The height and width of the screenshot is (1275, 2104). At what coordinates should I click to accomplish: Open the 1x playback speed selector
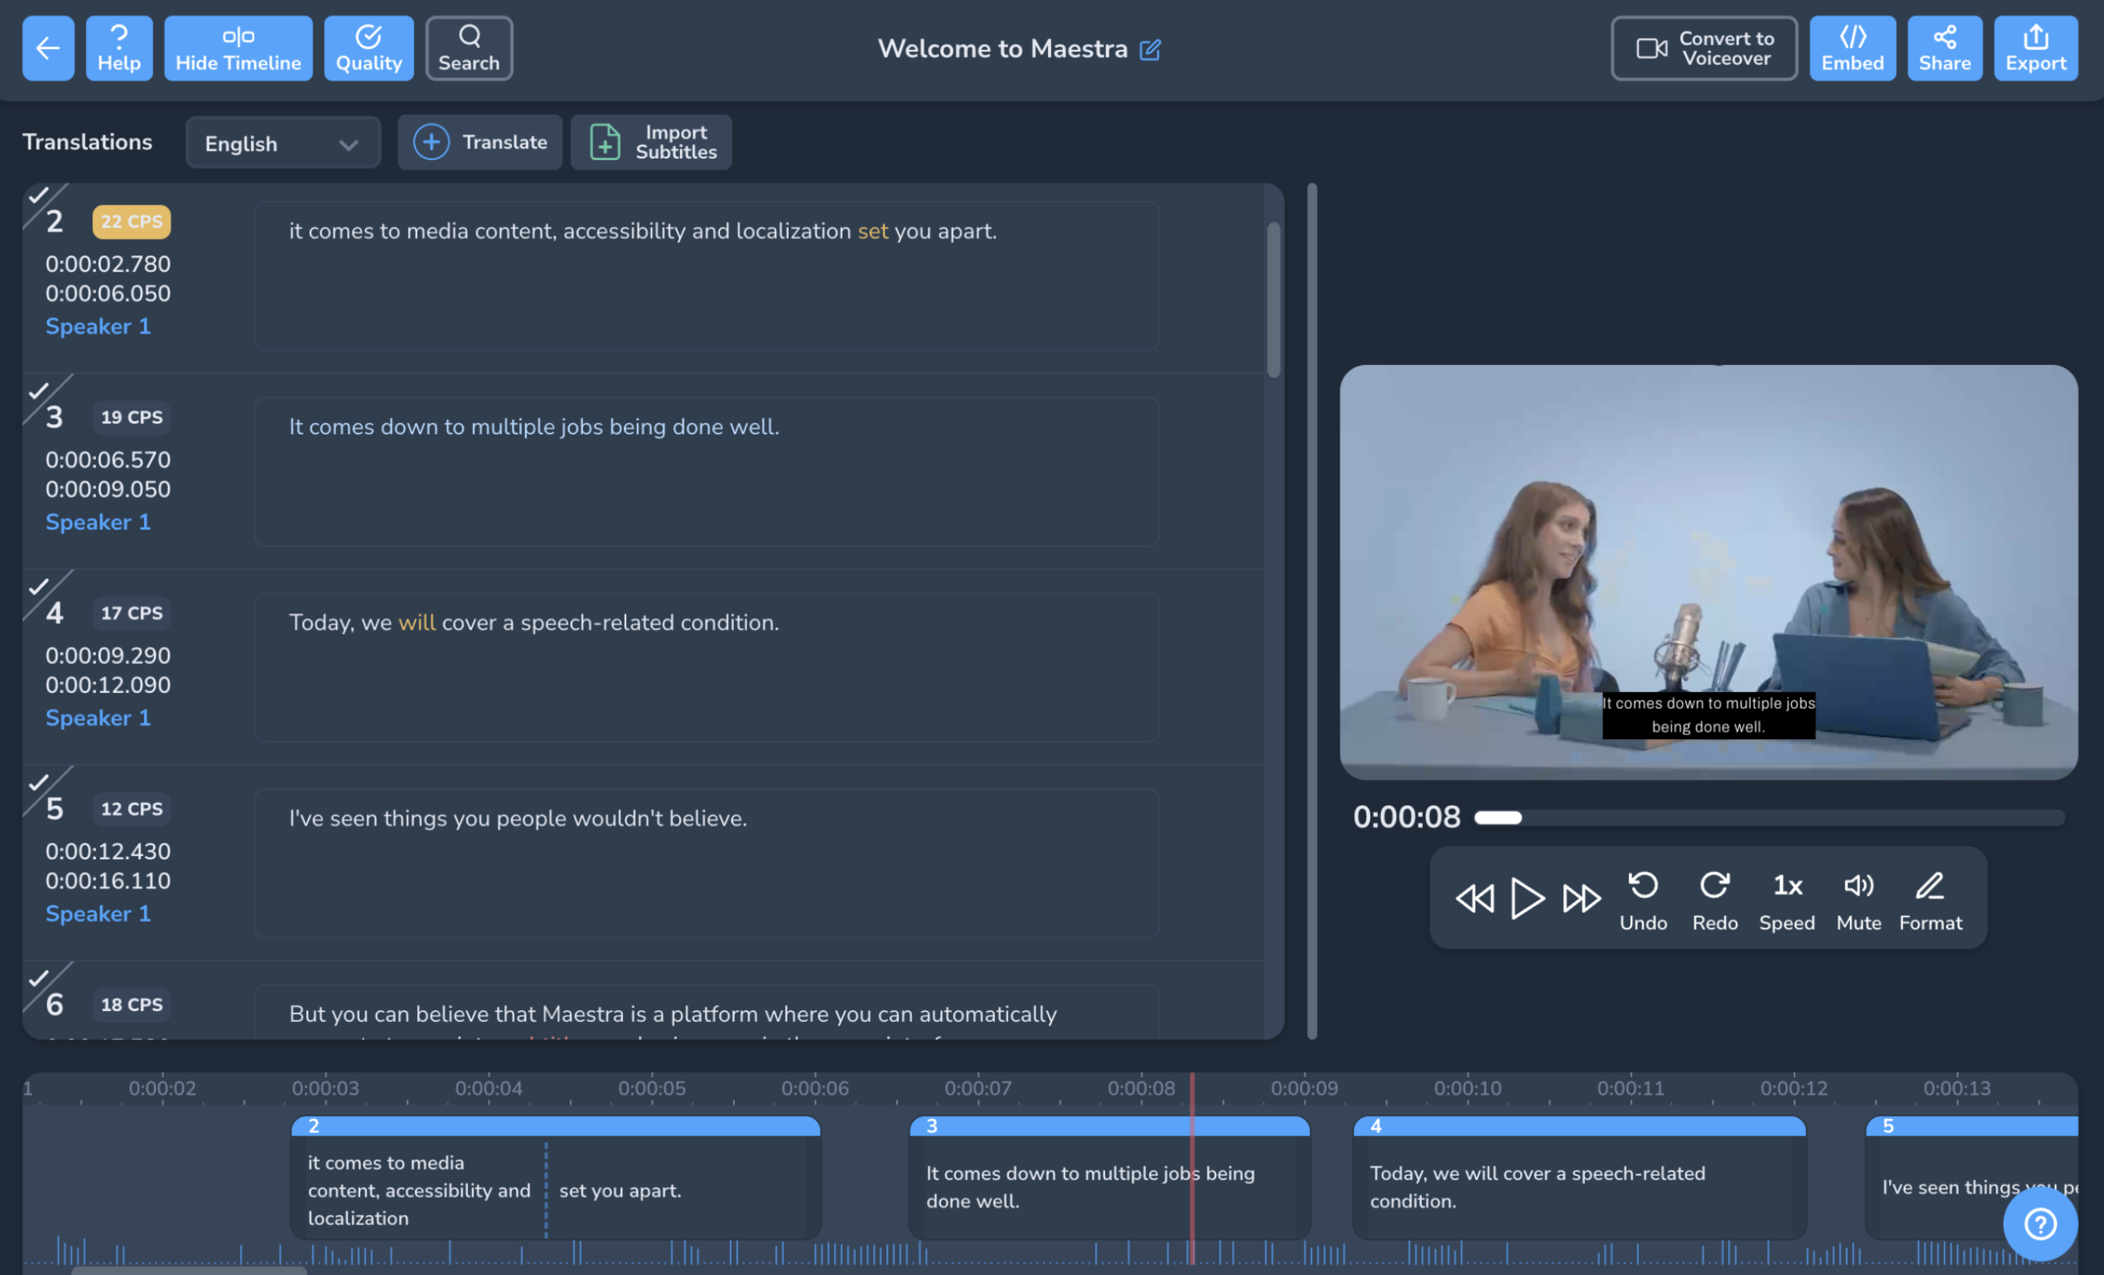click(x=1787, y=898)
